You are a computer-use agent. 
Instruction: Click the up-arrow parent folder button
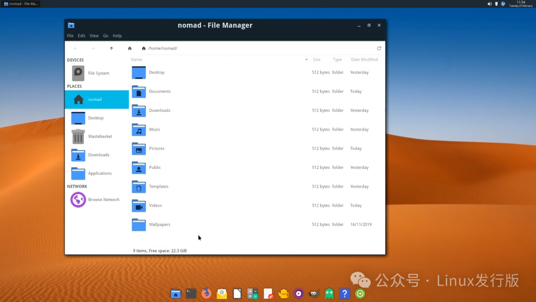[x=111, y=48]
